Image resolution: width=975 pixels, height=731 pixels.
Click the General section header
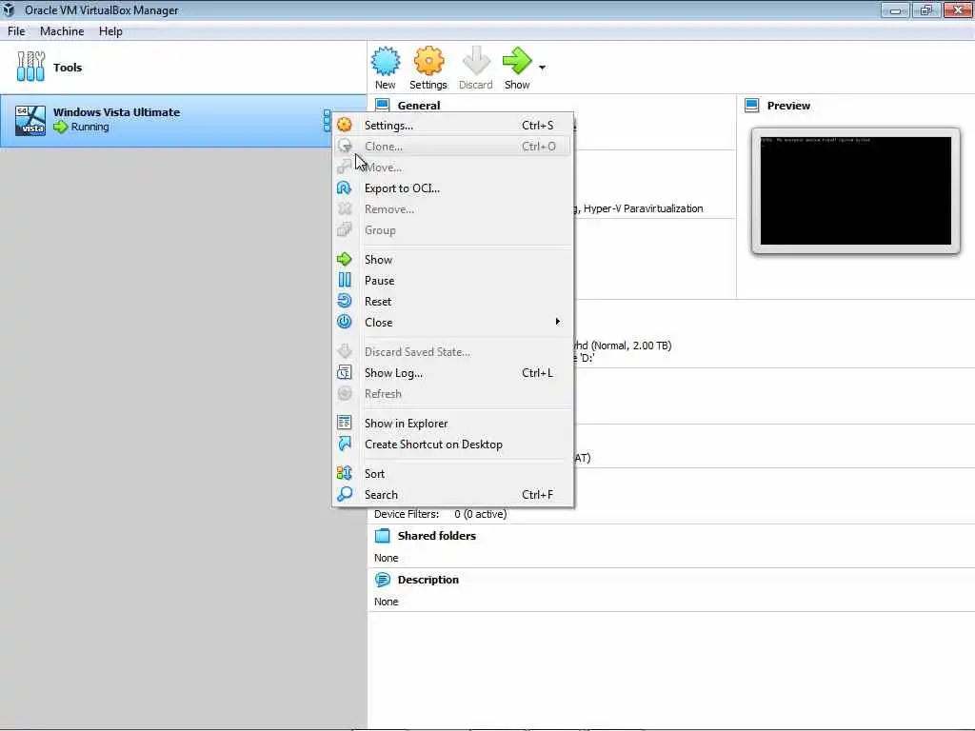[x=419, y=105]
